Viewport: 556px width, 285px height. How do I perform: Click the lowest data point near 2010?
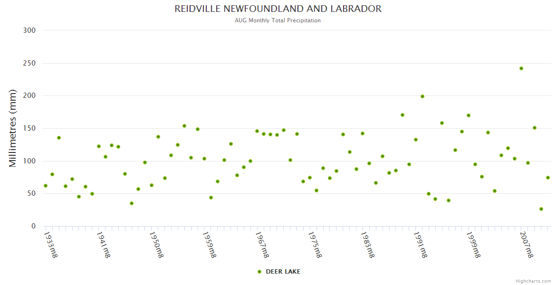tap(541, 209)
